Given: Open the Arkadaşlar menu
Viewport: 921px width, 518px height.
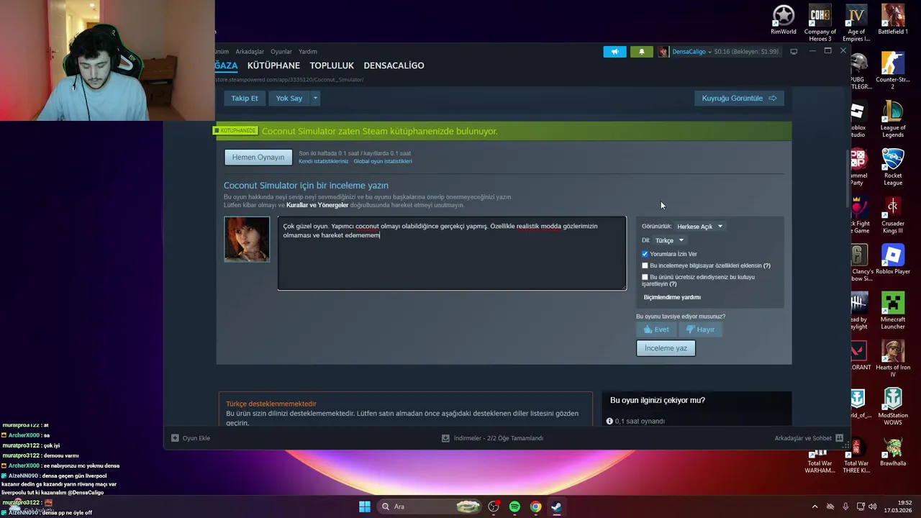Looking at the screenshot, I should coord(250,52).
